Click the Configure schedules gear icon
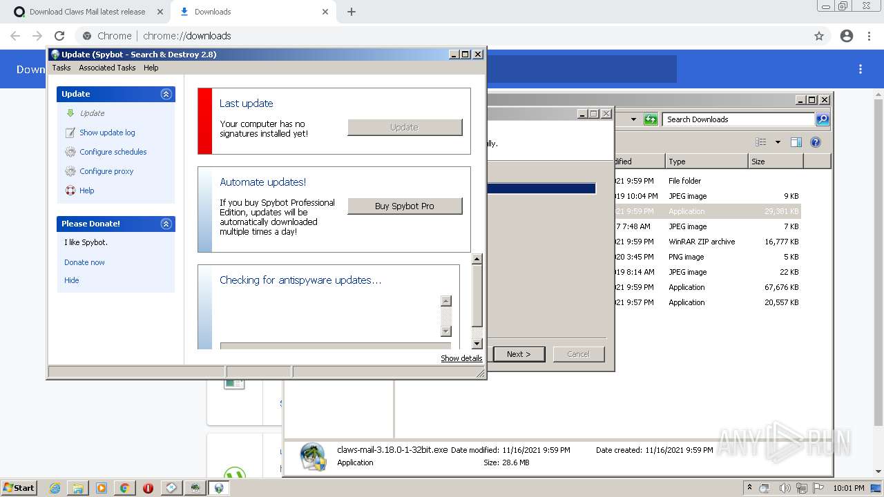Viewport: 884px width, 497px height. [70, 152]
